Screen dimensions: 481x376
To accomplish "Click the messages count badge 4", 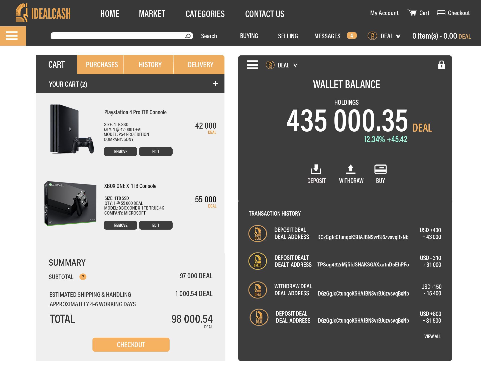I will (x=352, y=36).
